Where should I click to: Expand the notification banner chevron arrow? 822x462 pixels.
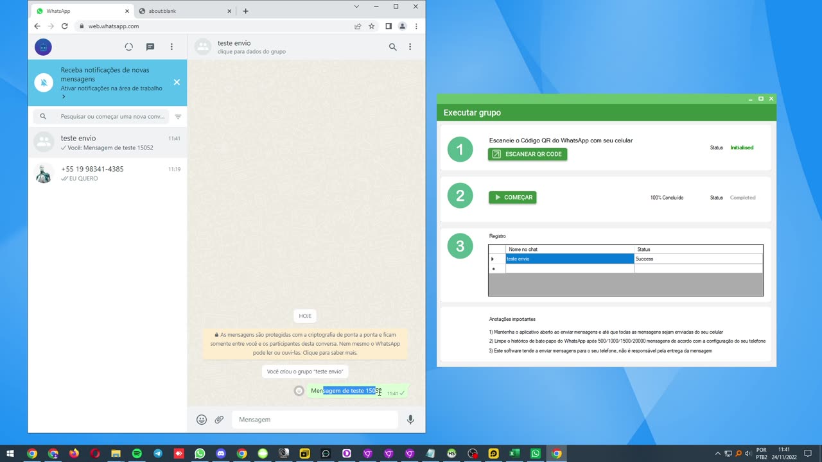tap(63, 97)
